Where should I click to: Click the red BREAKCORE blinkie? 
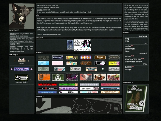coord(47,85)
